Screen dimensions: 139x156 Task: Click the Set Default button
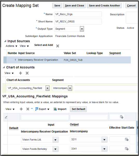click(x=79, y=109)
